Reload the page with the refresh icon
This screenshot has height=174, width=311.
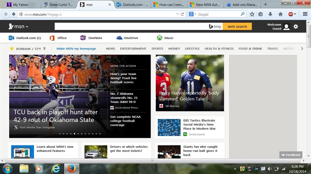[183, 14]
